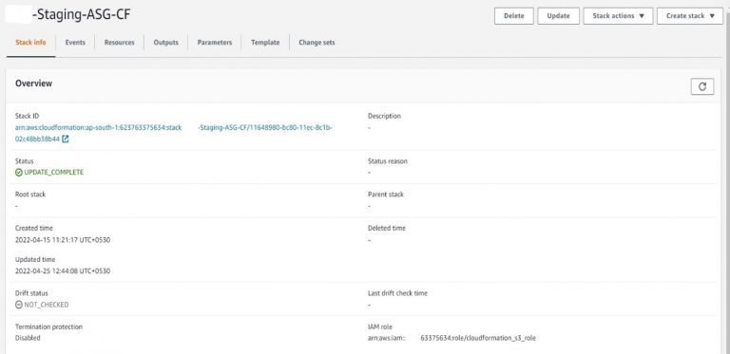Click the Delete button

pyautogui.click(x=514, y=16)
